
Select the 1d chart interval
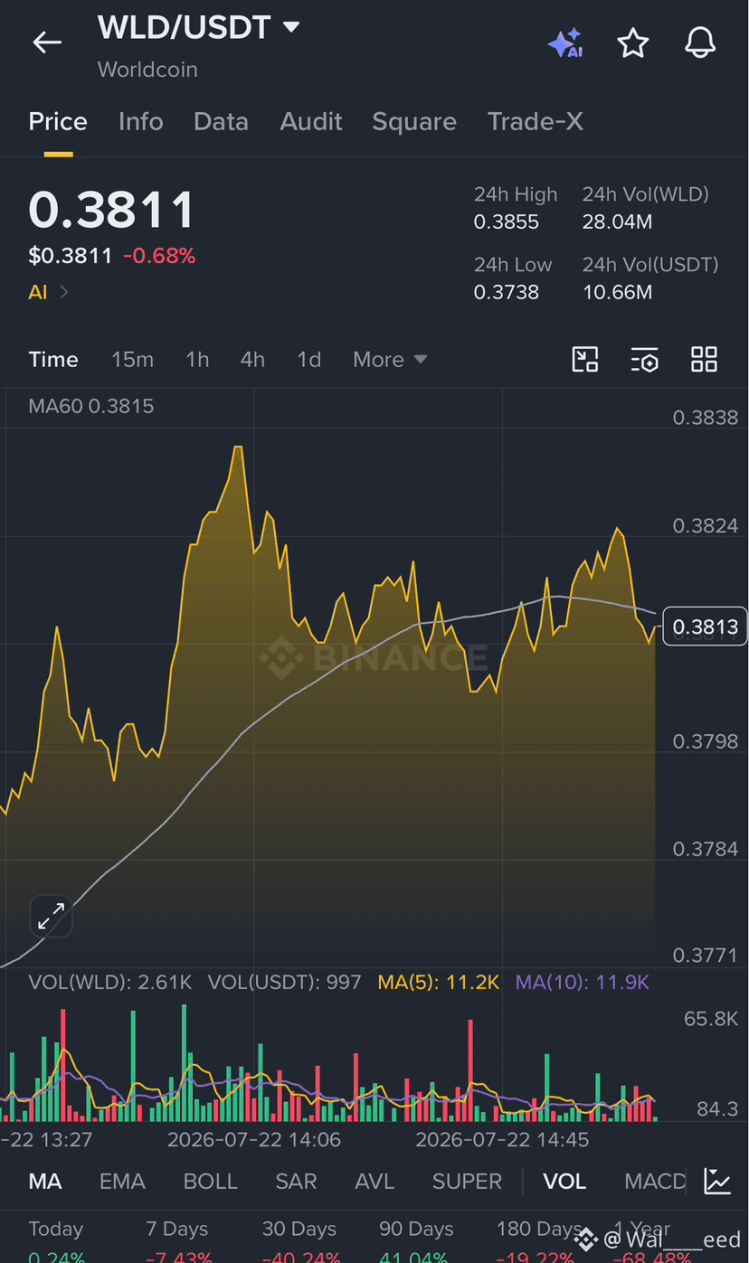tap(309, 359)
